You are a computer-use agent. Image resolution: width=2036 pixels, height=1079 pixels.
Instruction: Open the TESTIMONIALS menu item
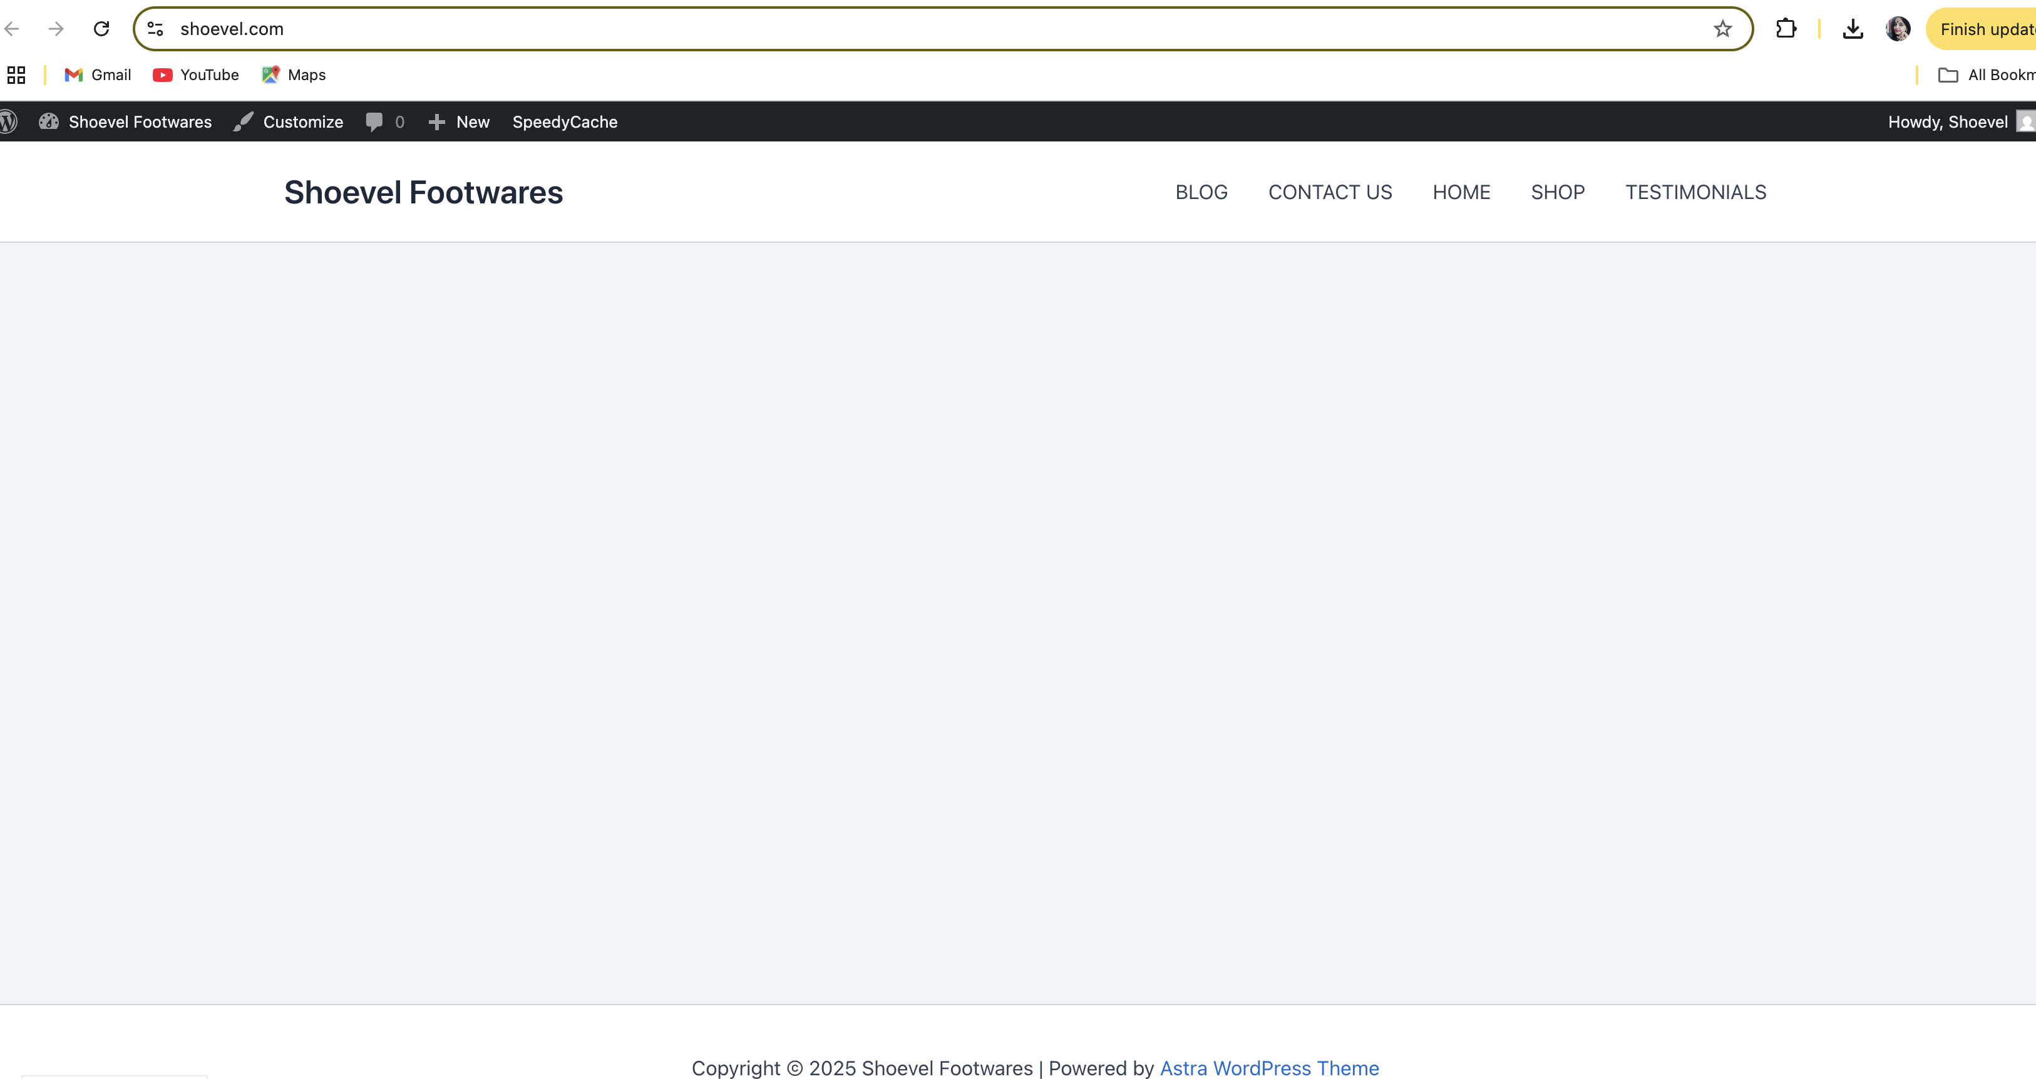click(1695, 192)
